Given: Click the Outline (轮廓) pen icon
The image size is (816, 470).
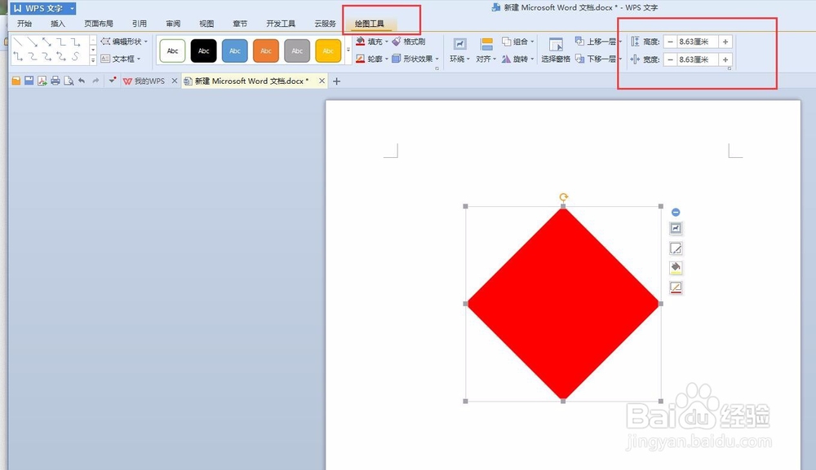Looking at the screenshot, I should pos(360,59).
